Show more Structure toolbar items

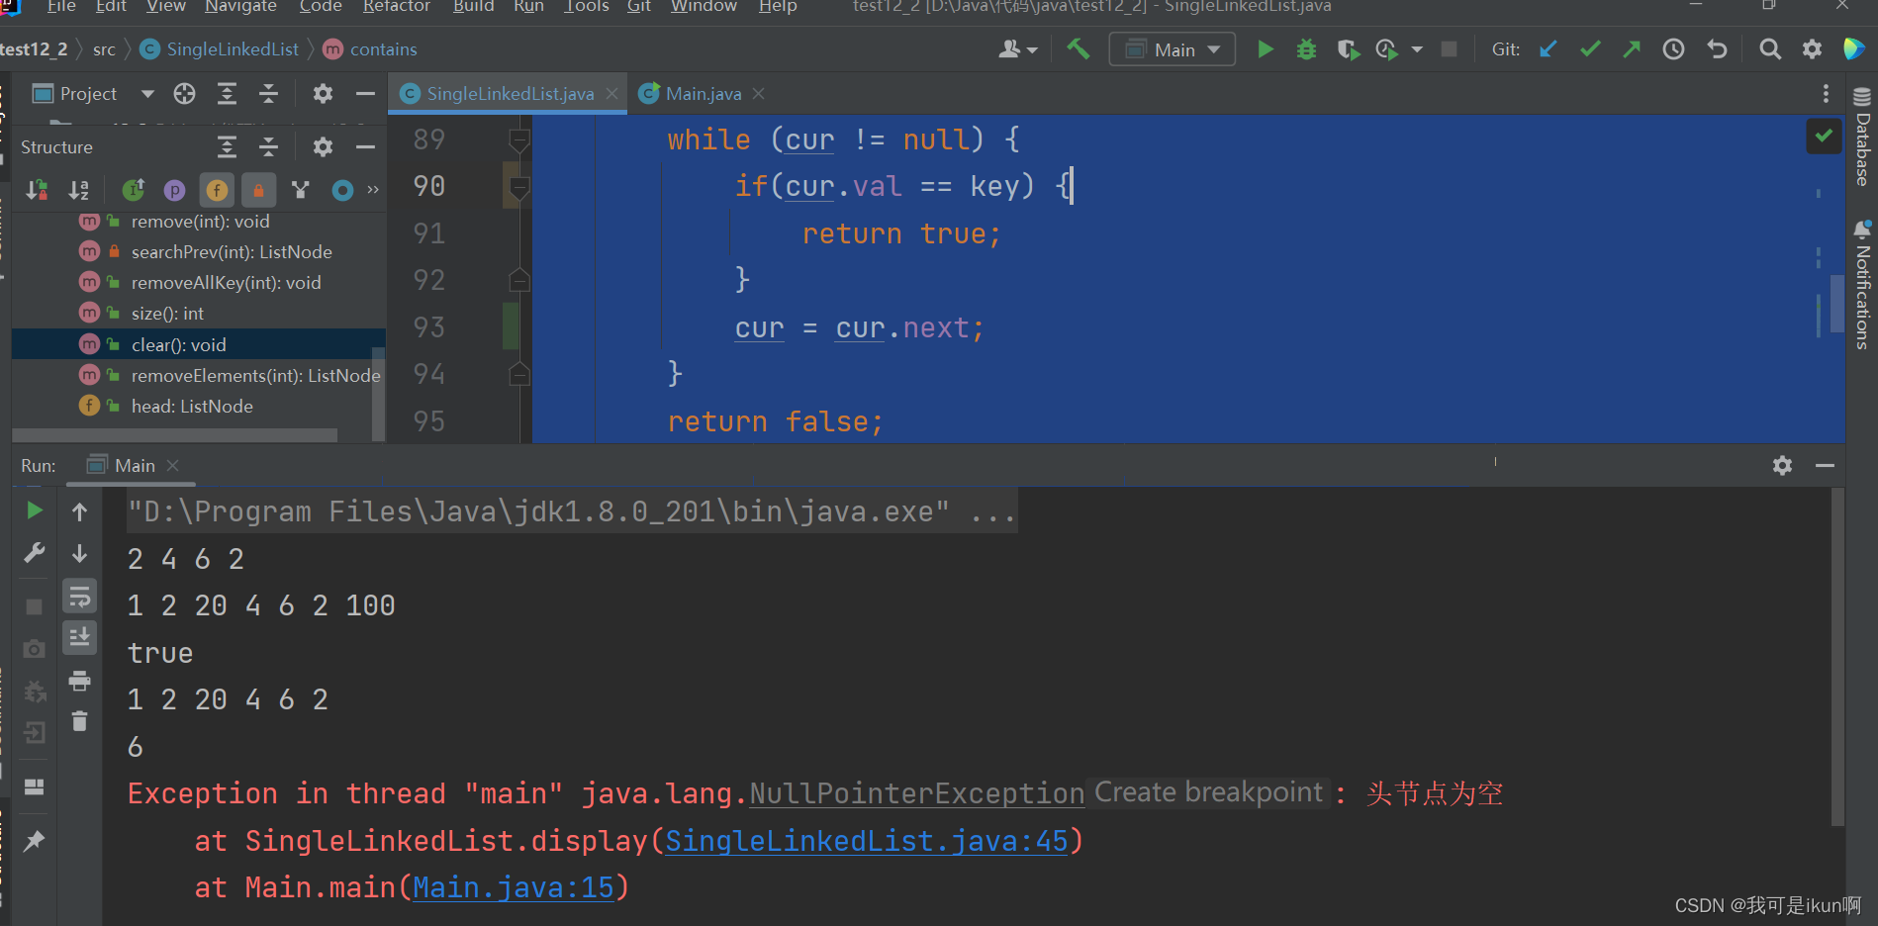click(373, 190)
